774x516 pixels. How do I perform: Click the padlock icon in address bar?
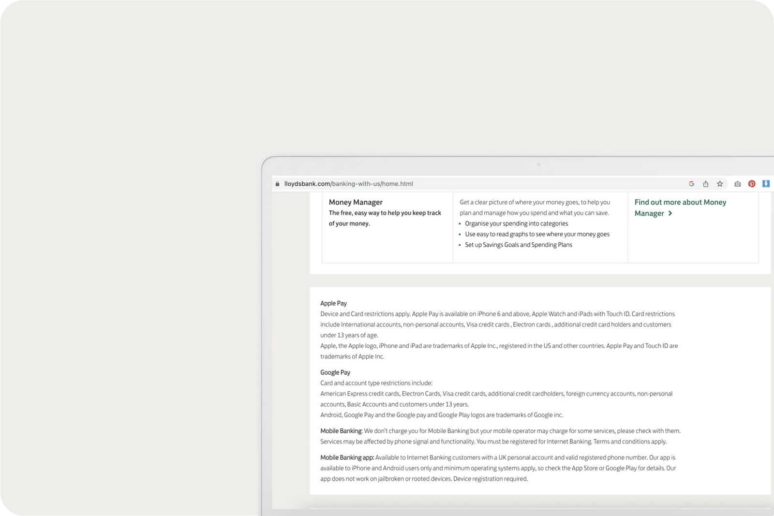(277, 184)
